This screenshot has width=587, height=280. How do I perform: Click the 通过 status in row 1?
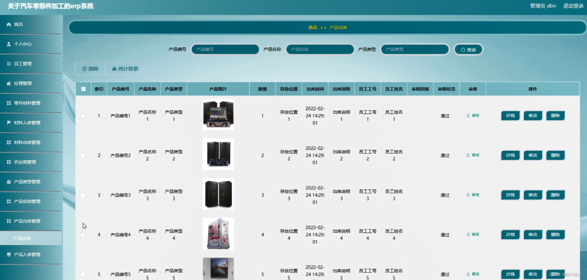[x=445, y=116]
